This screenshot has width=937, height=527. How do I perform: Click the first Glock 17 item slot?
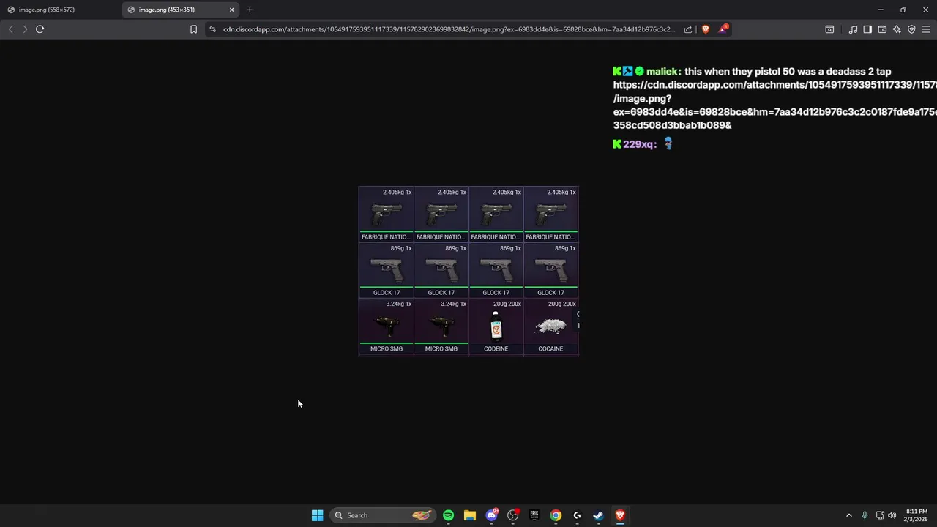(387, 269)
